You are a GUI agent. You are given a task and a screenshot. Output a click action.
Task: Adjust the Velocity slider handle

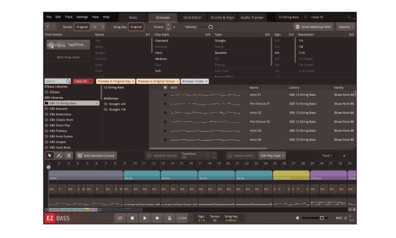coord(210,27)
